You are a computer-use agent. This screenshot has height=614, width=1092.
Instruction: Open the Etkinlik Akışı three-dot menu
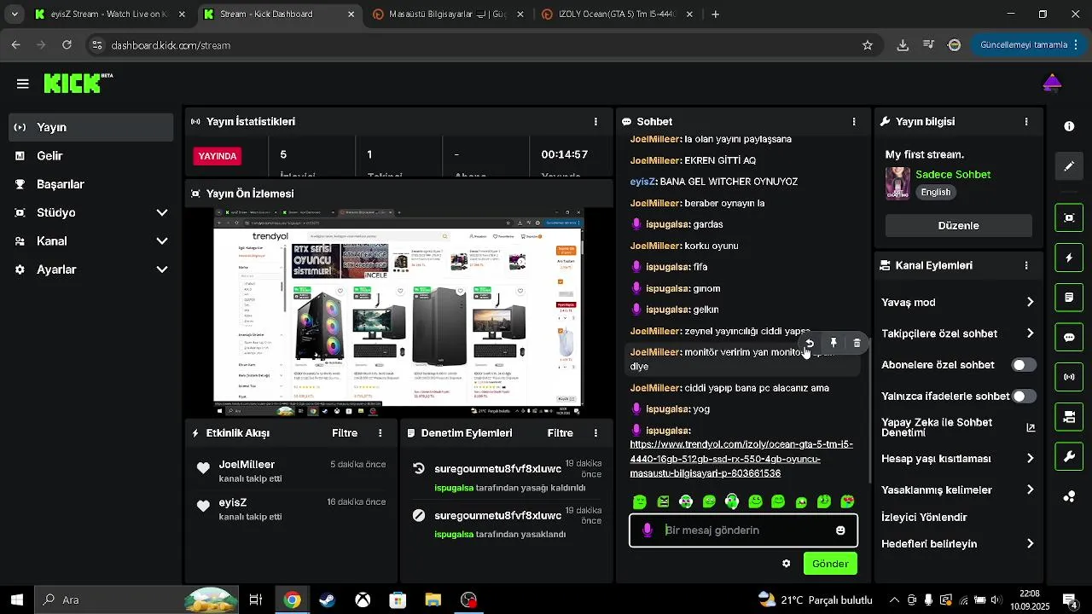pyautogui.click(x=380, y=433)
